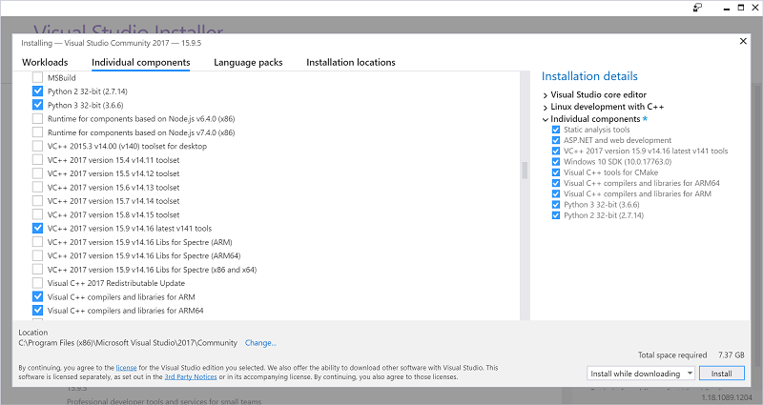Click the Total space required 7.37 GB value

(x=732, y=354)
